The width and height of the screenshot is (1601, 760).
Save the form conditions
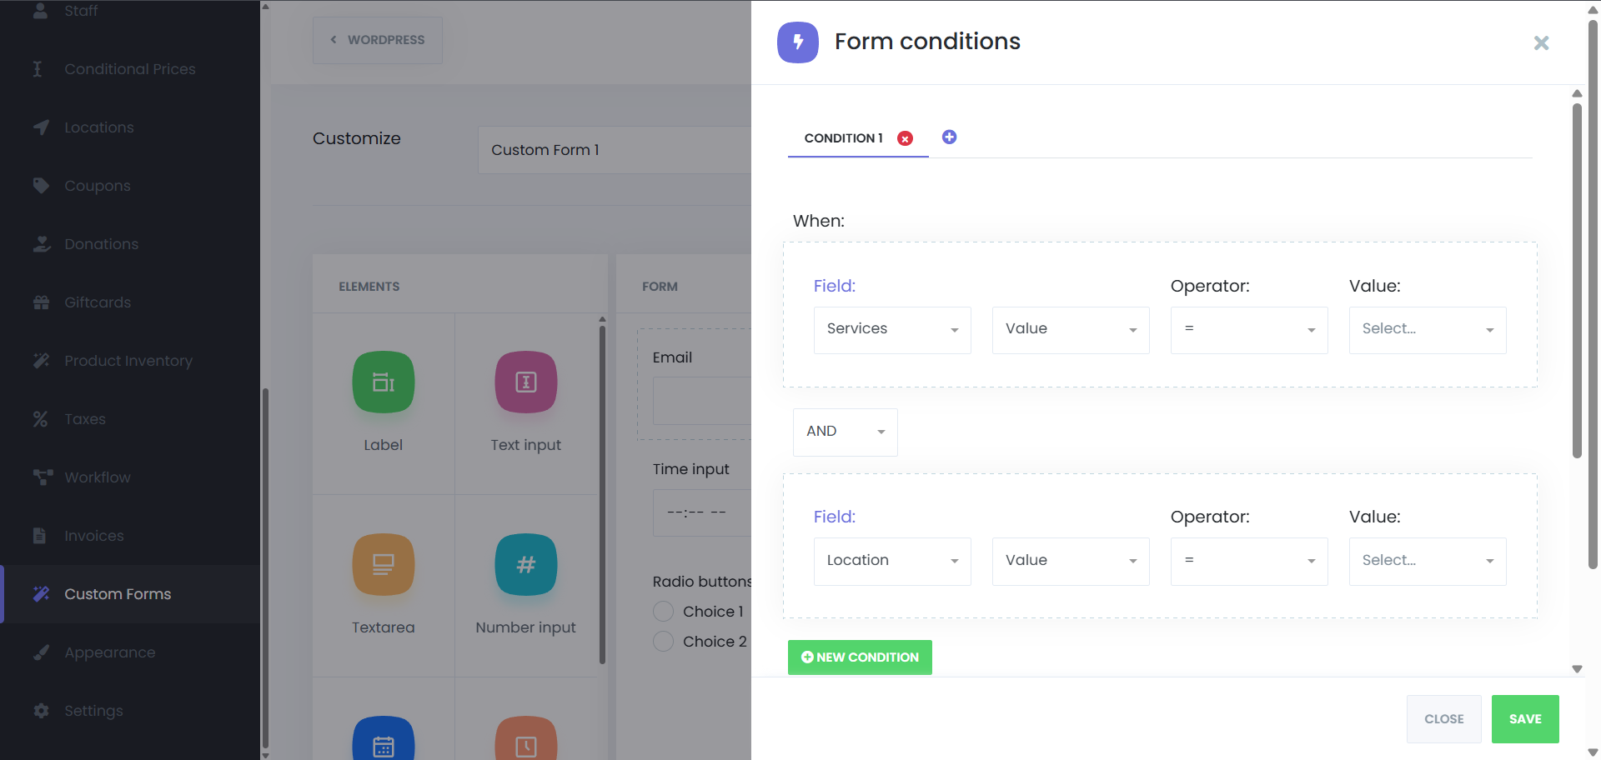pos(1525,719)
